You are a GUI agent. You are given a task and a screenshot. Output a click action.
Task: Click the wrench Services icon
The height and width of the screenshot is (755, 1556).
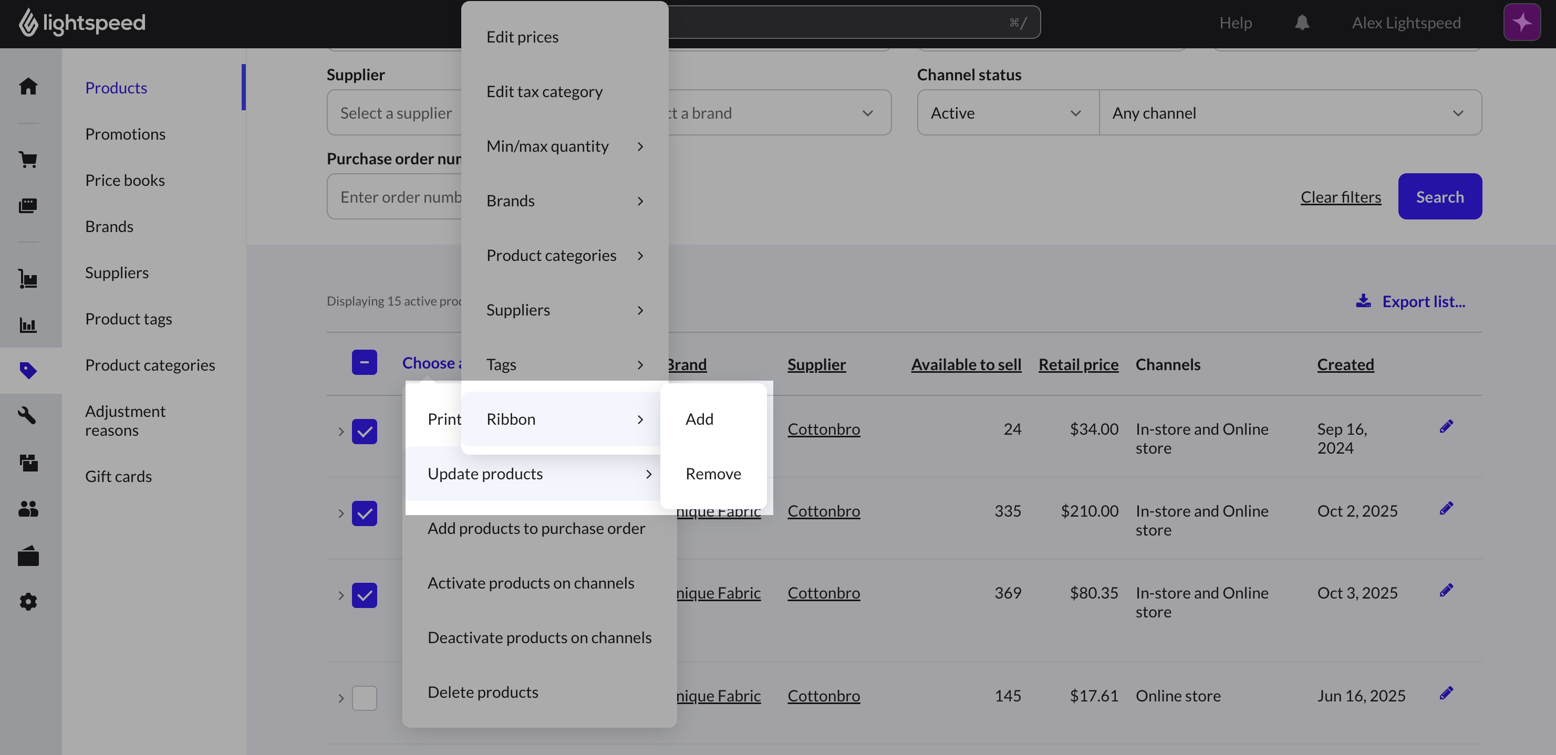click(x=28, y=416)
